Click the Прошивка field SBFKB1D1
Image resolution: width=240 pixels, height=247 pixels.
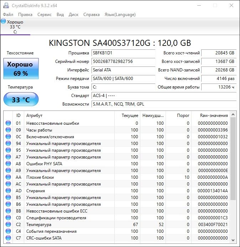click(x=123, y=53)
